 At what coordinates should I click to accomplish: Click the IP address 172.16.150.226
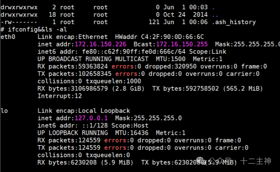click(100, 44)
